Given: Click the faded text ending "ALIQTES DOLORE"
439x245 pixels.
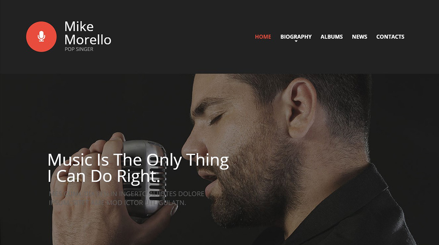Looking at the screenshot, I should 127,194.
